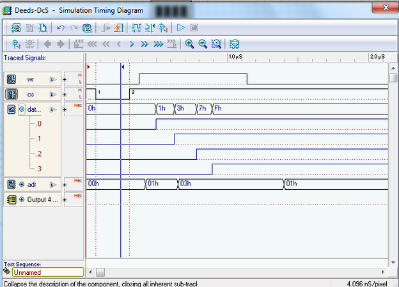The image size is (399, 287).
Task: Select the .2 sub-signal of data bus
Action: [x=40, y=154]
